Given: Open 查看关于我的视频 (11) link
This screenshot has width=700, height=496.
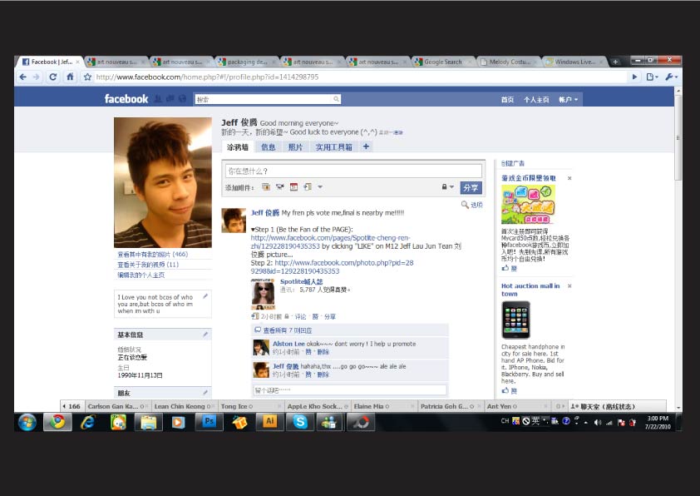Looking at the screenshot, I should [x=148, y=265].
